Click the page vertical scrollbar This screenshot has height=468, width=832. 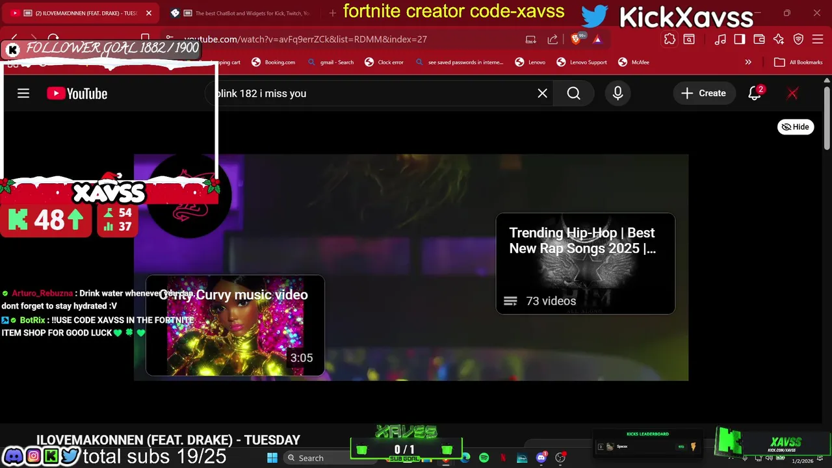[827, 118]
